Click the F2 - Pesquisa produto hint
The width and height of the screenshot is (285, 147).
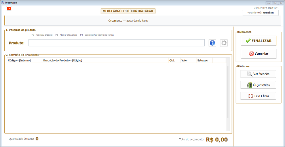42,35
